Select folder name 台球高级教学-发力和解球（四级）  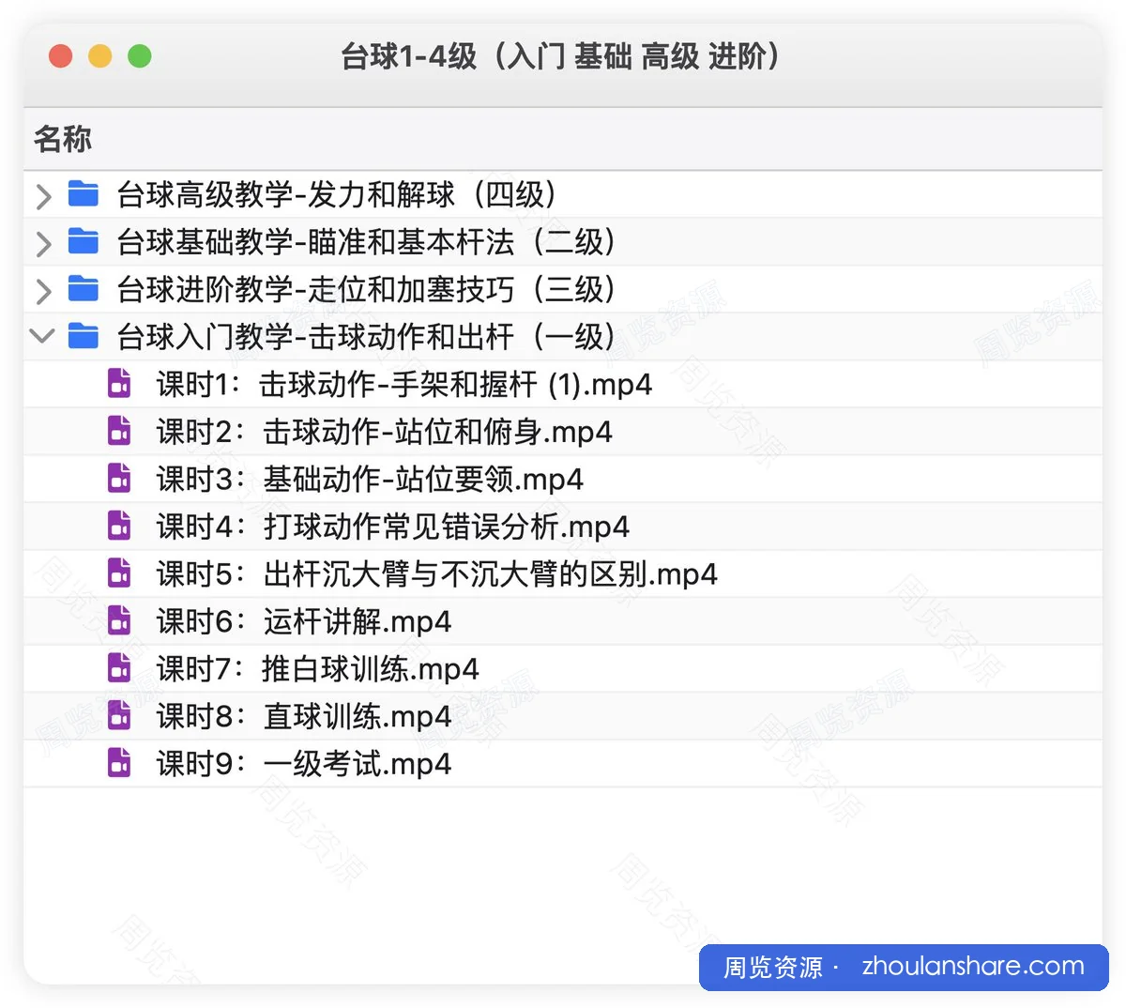(x=337, y=194)
